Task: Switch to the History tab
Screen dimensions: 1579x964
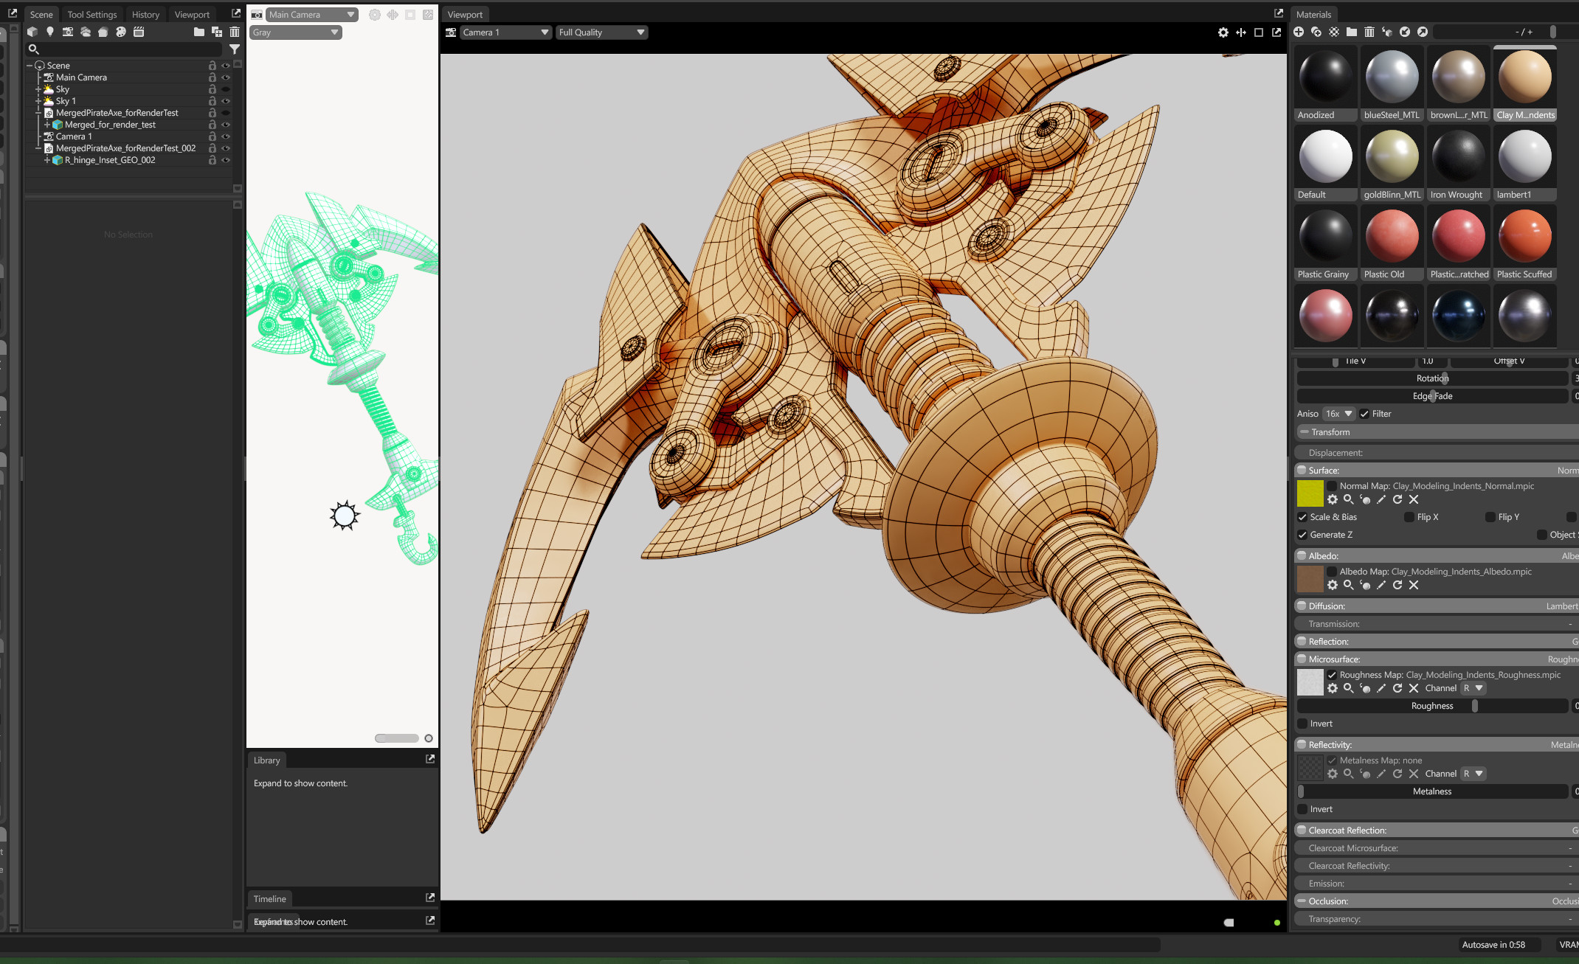Action: [x=145, y=14]
